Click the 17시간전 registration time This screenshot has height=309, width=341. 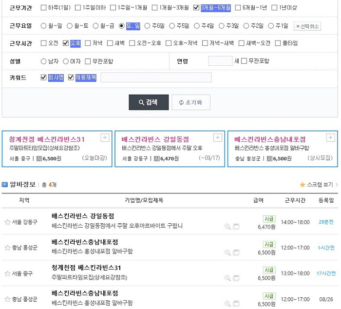click(326, 273)
